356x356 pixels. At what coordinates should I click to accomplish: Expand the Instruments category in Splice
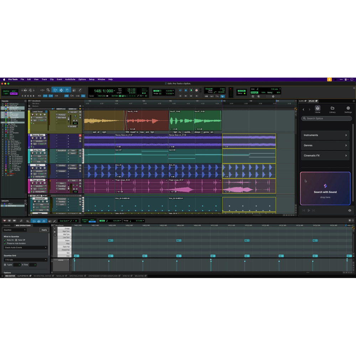[325, 135]
